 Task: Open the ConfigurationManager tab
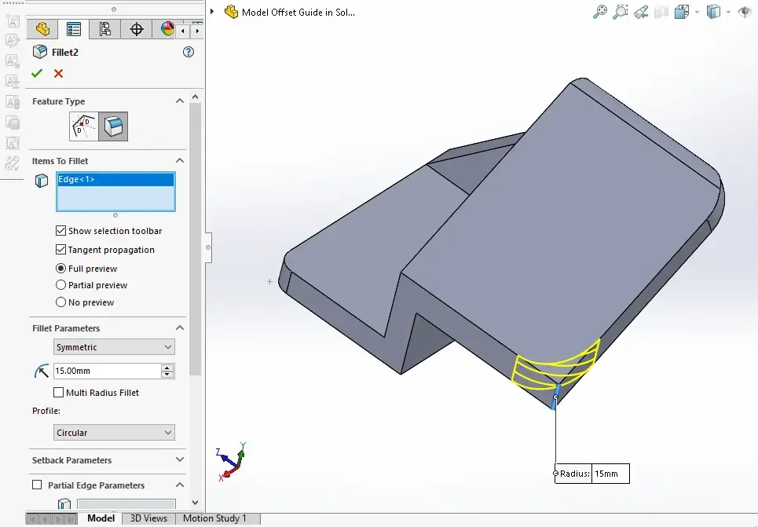pyautogui.click(x=105, y=30)
